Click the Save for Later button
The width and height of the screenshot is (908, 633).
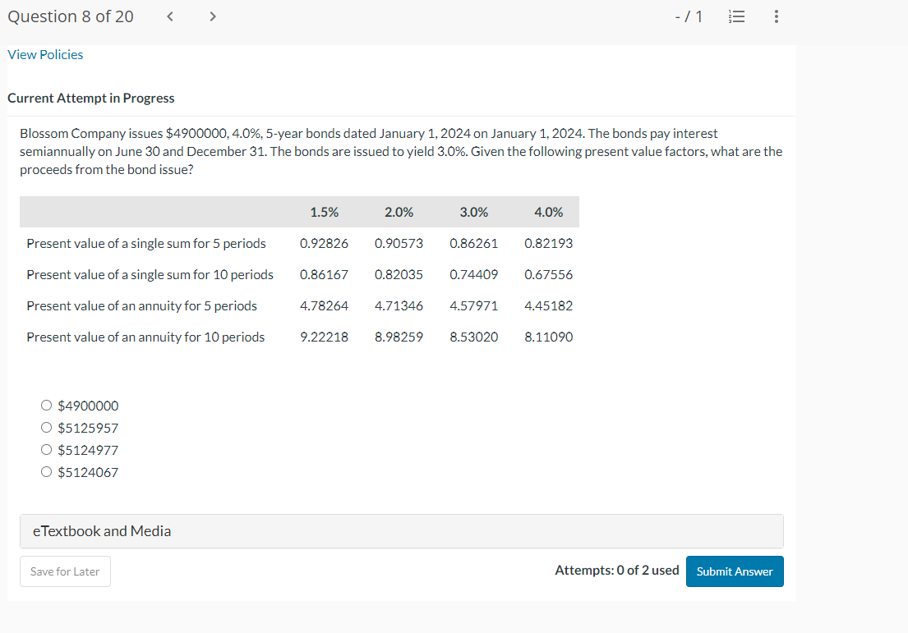pos(65,571)
